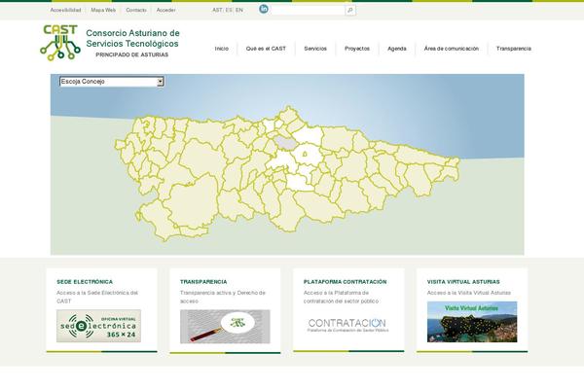Open the Servicios menu
The height and width of the screenshot is (389, 584).
coord(315,49)
